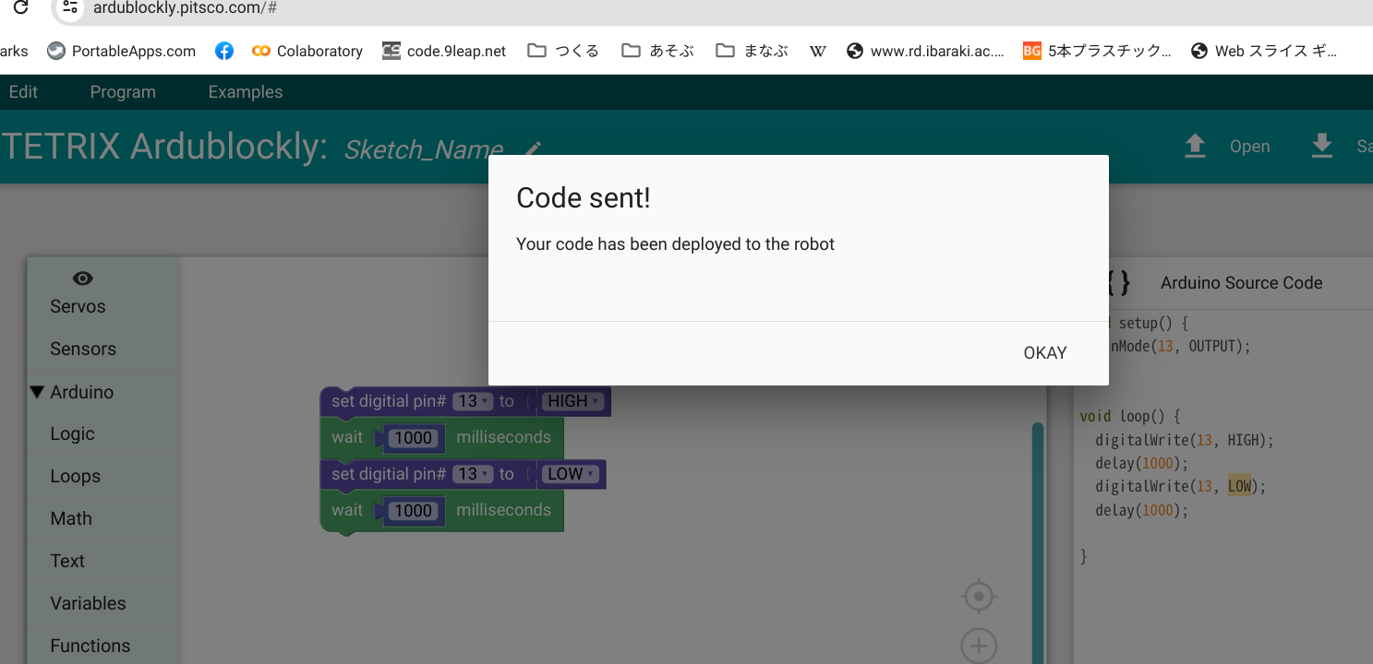Zoom in workspace with plus icon
Screen dimensions: 1373x664
pos(979,646)
